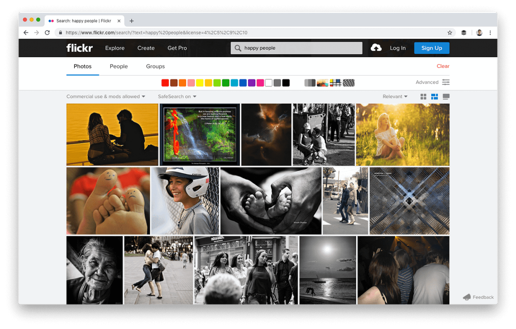This screenshot has height=329, width=516.
Task: Click the Sign Up button
Action: pos(432,48)
